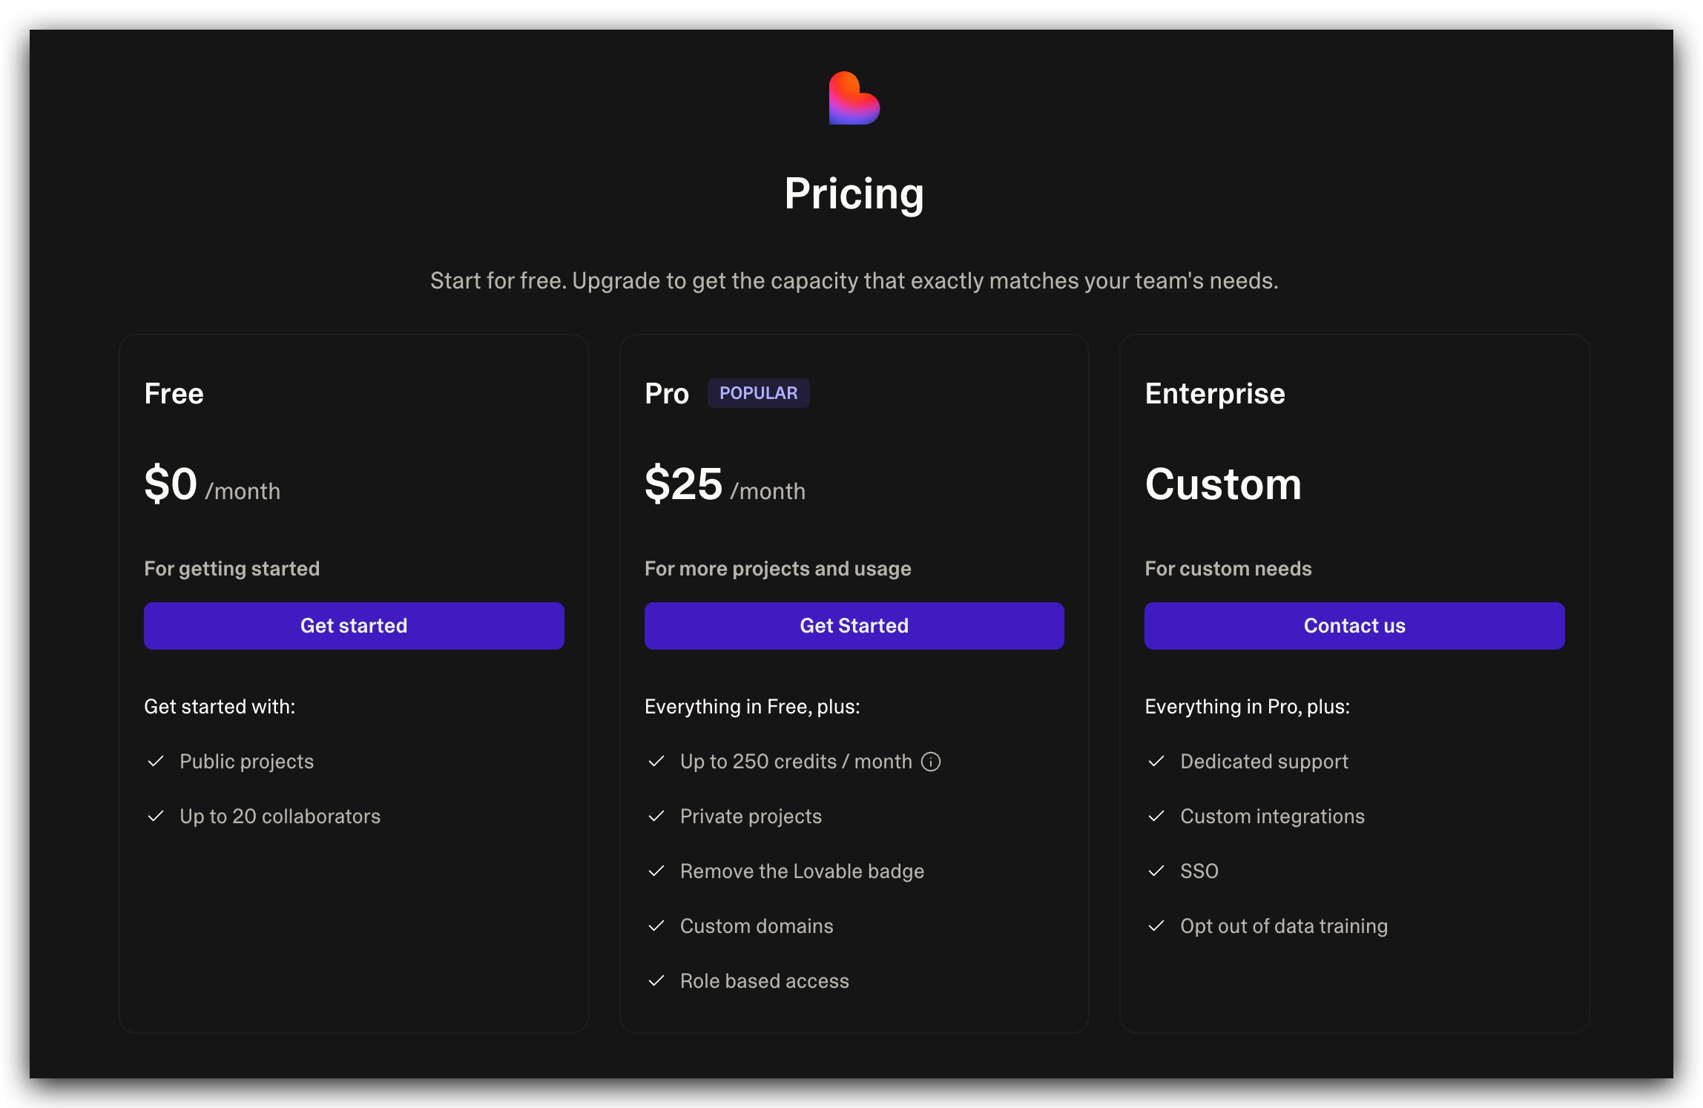Image resolution: width=1703 pixels, height=1108 pixels.
Task: Select the $25 /month price text
Action: coord(725,485)
